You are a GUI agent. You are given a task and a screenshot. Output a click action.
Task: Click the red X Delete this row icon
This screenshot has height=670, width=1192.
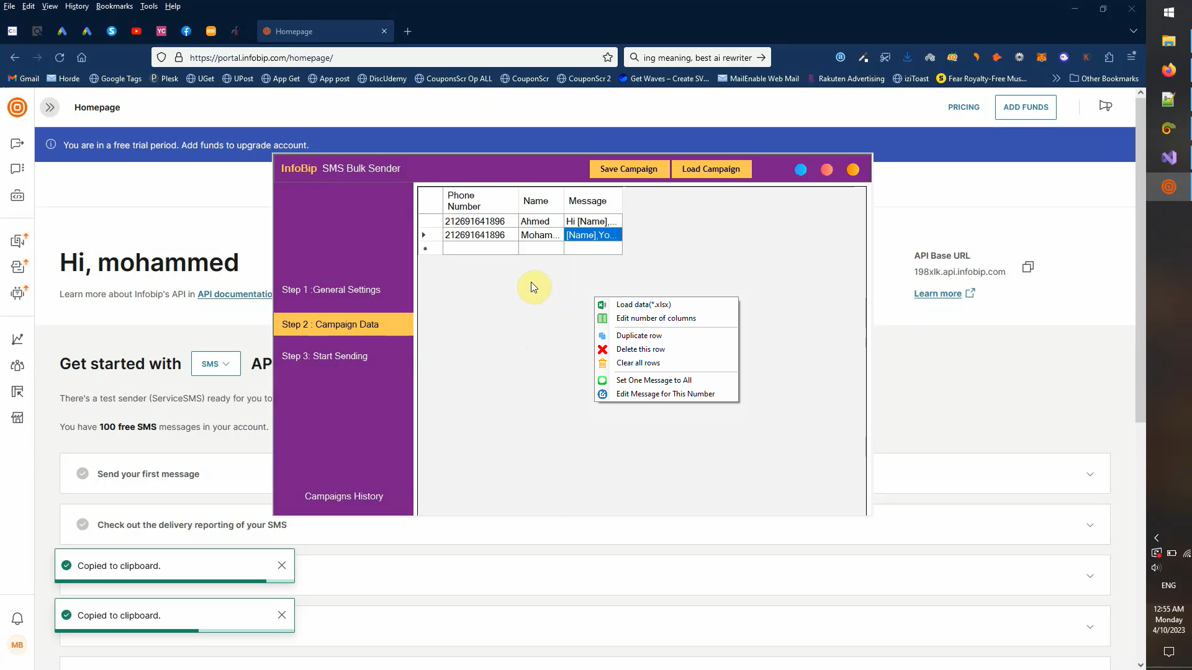tap(602, 349)
